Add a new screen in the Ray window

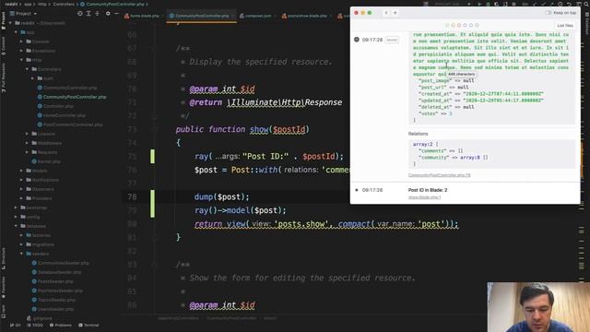tap(395, 13)
